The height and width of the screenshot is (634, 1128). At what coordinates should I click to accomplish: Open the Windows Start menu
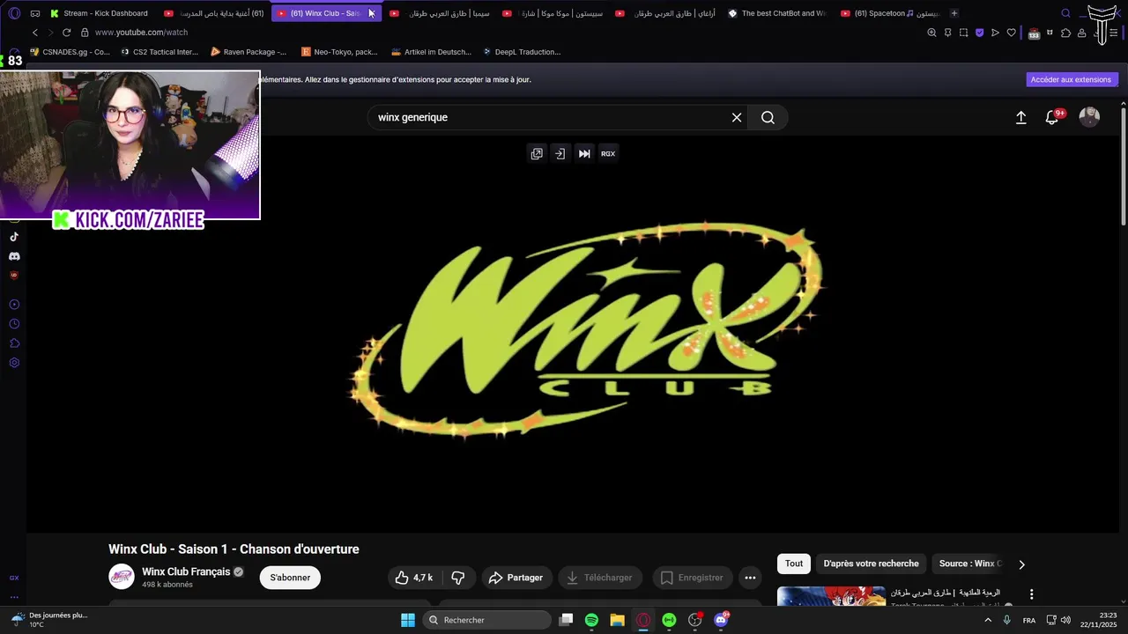pyautogui.click(x=408, y=620)
